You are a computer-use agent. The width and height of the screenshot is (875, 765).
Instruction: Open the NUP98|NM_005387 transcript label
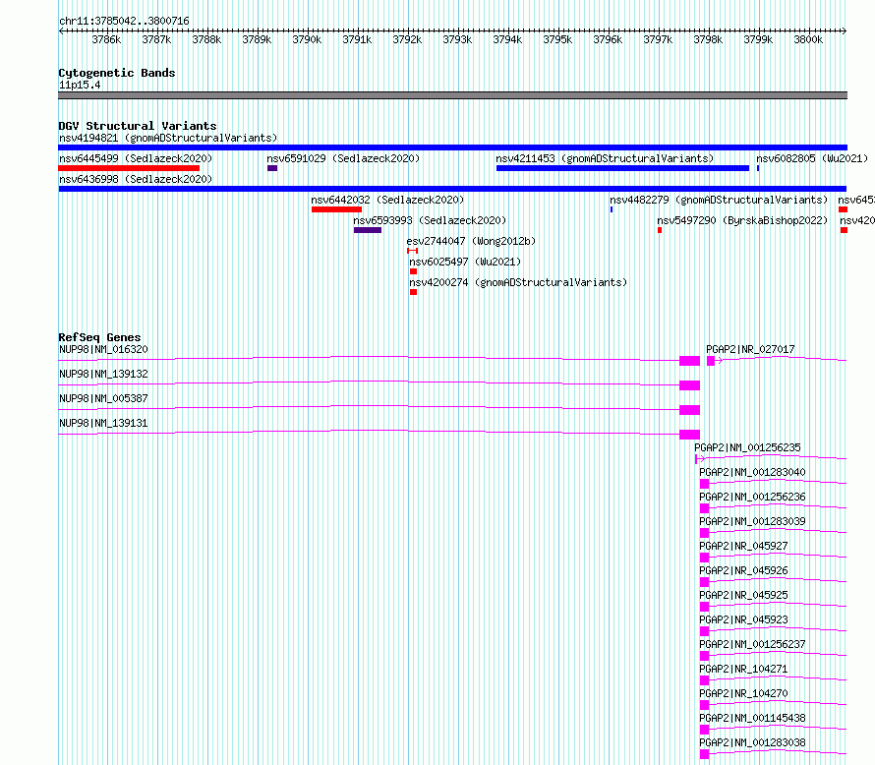point(103,398)
